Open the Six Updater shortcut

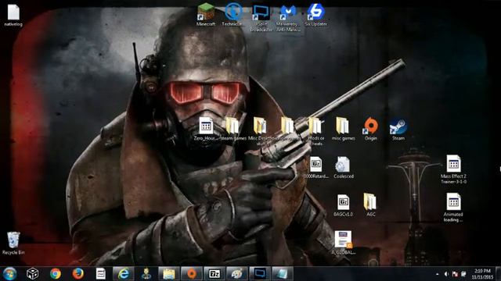pyautogui.click(x=315, y=14)
